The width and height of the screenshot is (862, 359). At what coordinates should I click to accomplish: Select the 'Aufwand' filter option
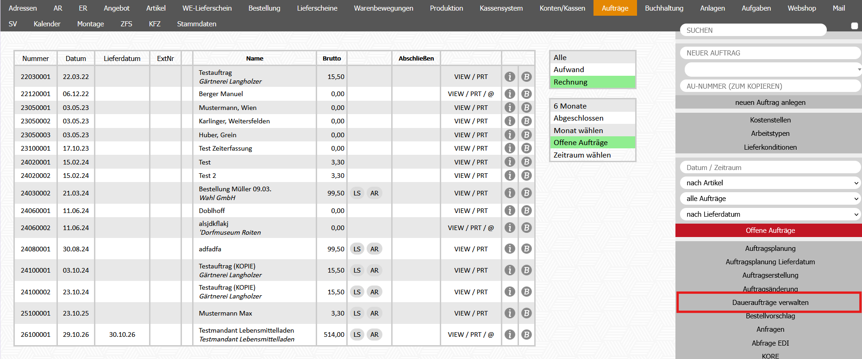tap(592, 70)
